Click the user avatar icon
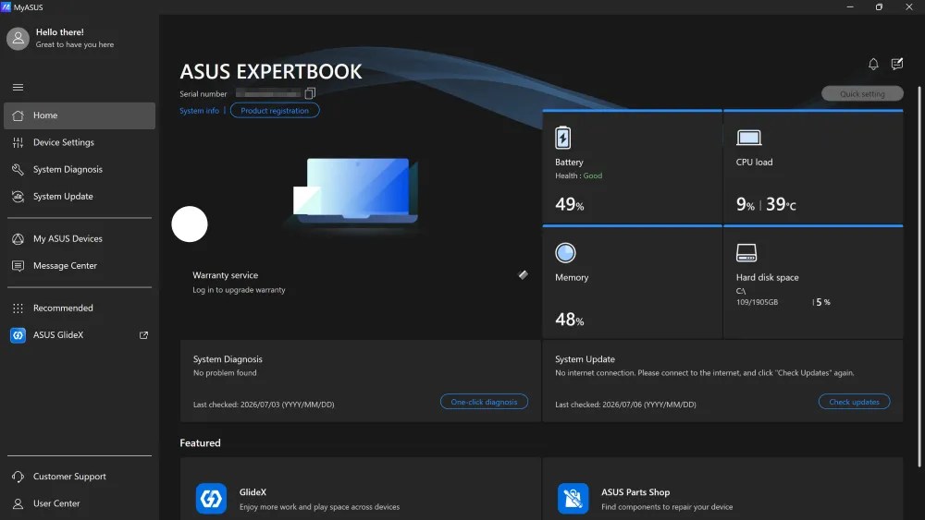Screen dimensions: 925x520 click(18, 38)
